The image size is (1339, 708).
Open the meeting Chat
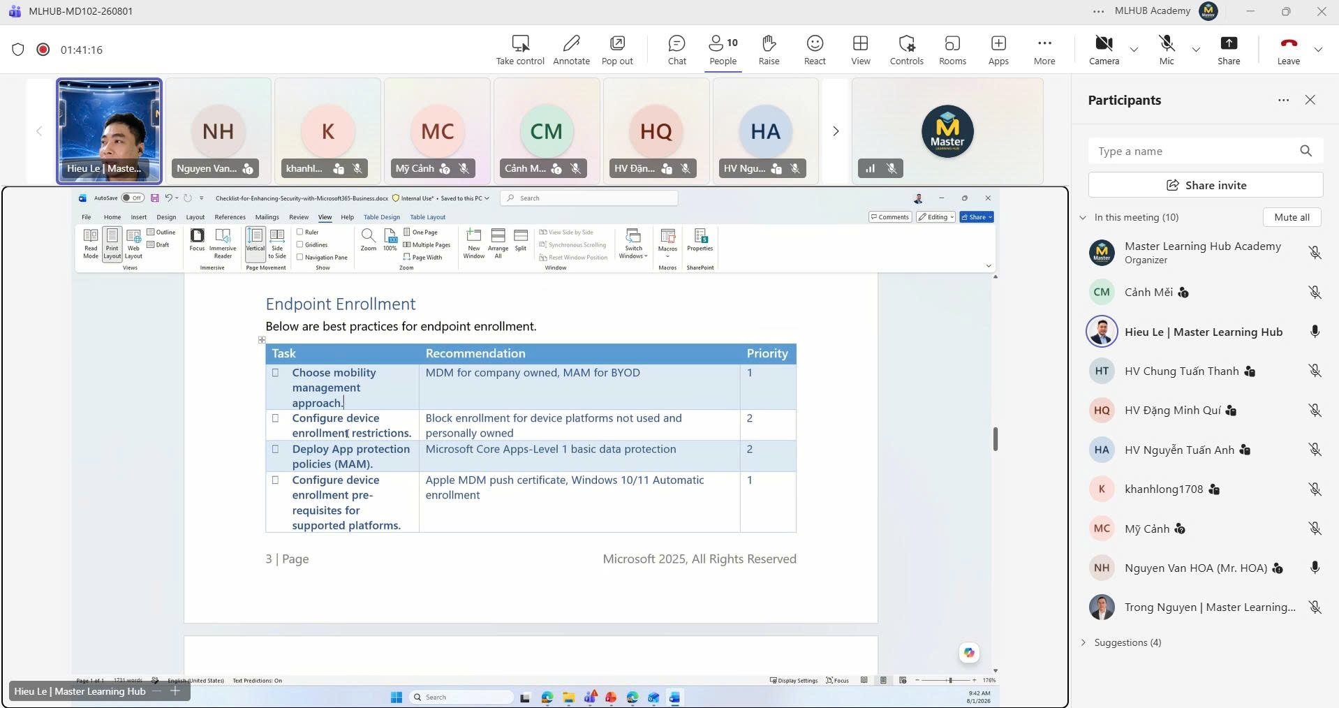(x=676, y=50)
